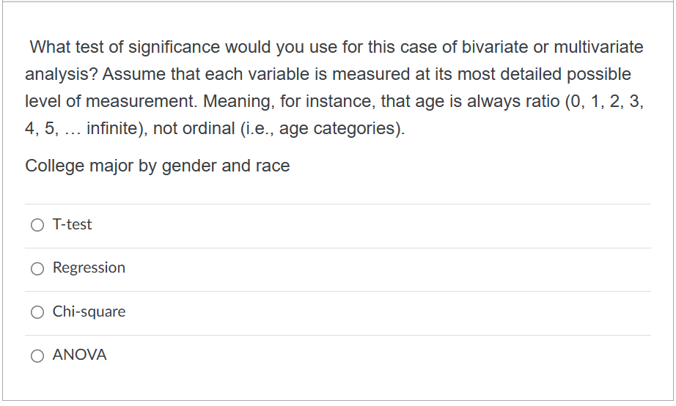Click the word 'multivariate' in the question
The width and height of the screenshot is (676, 406).
[x=597, y=48]
